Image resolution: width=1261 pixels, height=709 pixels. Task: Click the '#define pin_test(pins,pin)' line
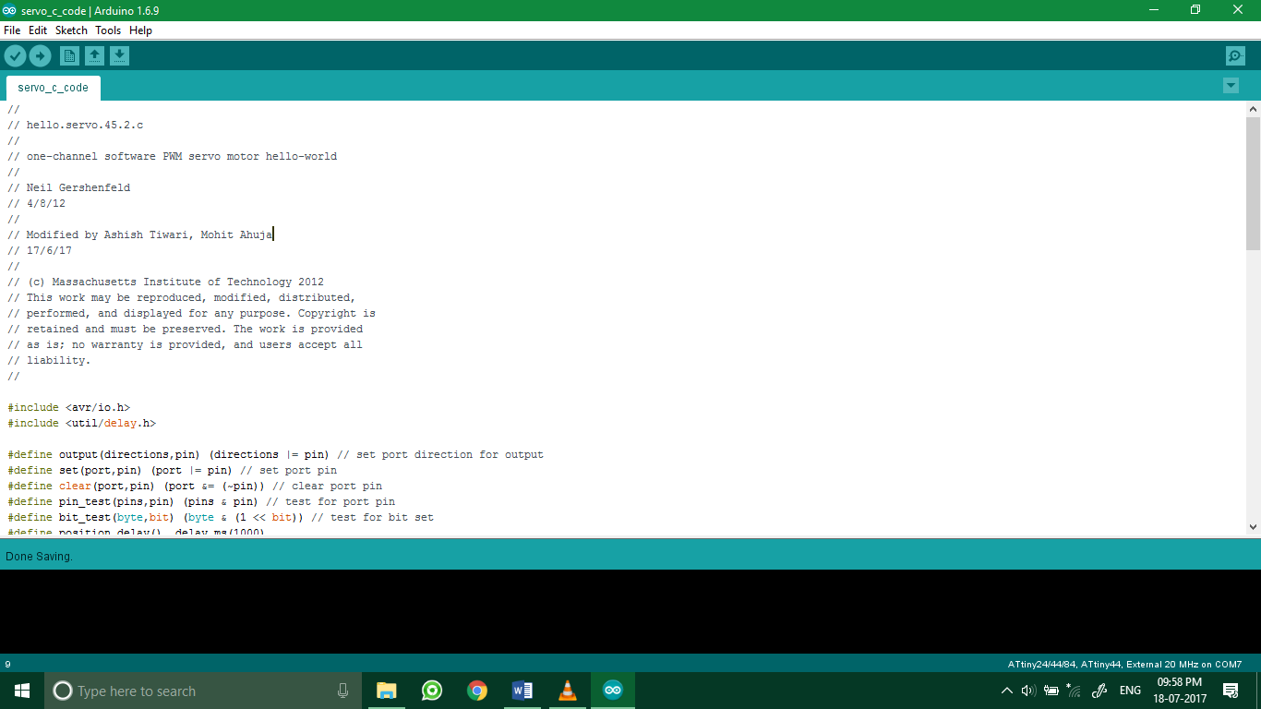click(201, 501)
